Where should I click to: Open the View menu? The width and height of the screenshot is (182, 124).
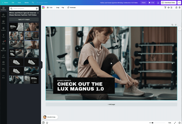click(x=19, y=3)
